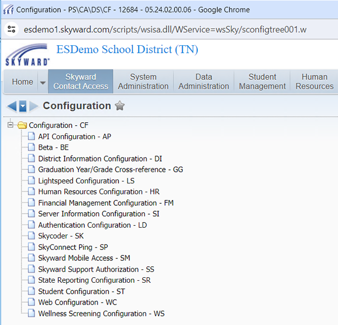This screenshot has height=325, width=338.
Task: Click document icon beside Wellness Screening Configuration
Action: [x=31, y=313]
